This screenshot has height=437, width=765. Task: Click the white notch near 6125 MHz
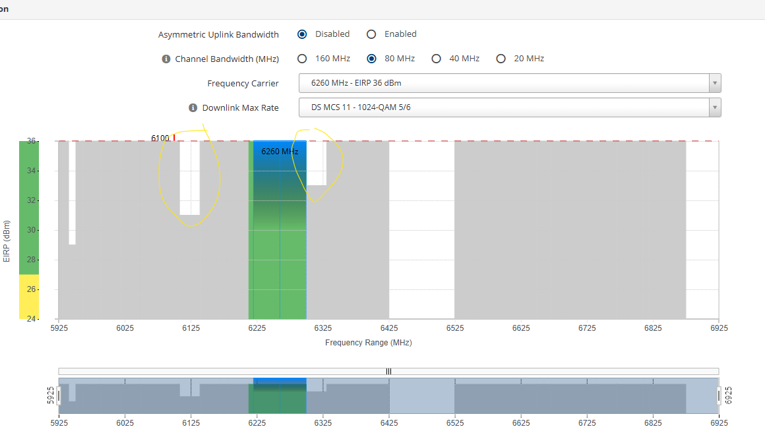[x=190, y=178]
